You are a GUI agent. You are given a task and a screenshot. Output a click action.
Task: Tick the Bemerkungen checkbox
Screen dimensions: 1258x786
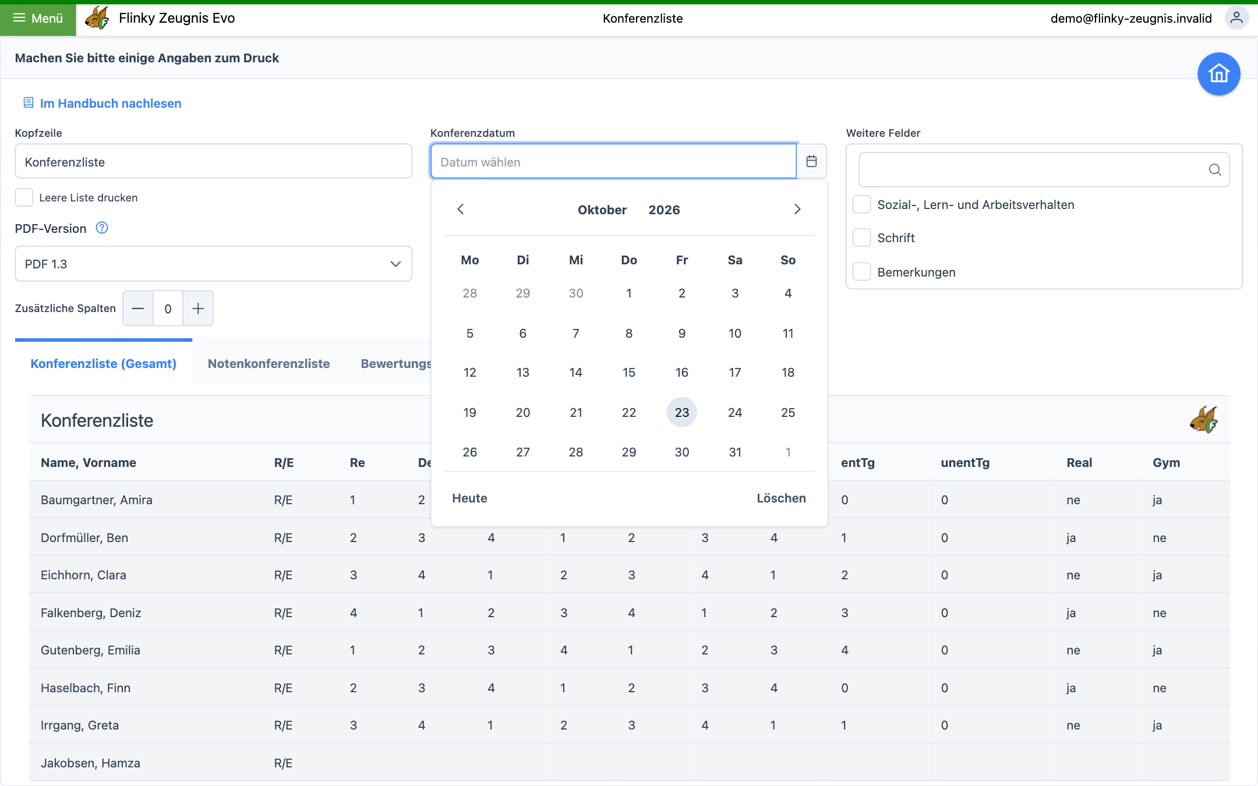point(861,272)
